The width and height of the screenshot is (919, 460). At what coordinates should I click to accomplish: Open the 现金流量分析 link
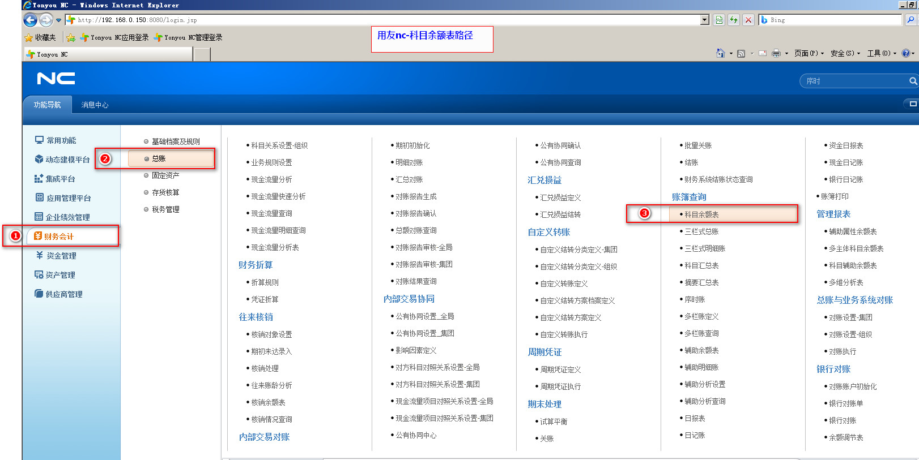pyautogui.click(x=271, y=180)
